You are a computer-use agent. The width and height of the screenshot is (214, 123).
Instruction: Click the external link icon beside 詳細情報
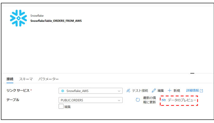pos(201,91)
